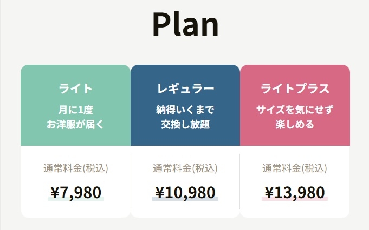Viewport: 369px width, 230px height.
Task: Click the Plan heading
Action: [x=185, y=24]
